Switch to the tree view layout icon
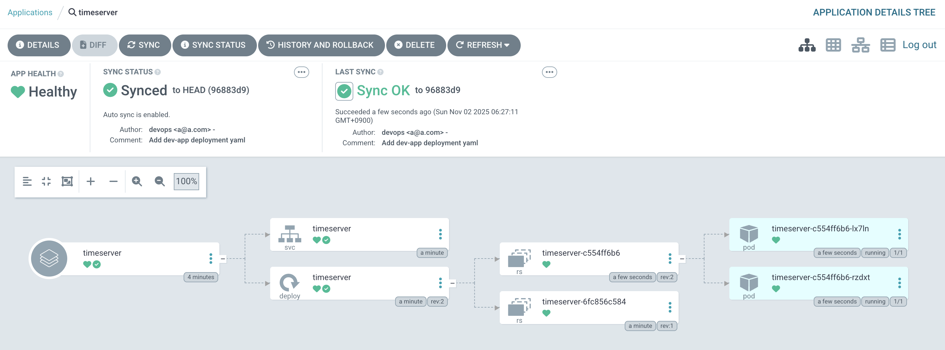Screen dimensions: 945x350 807,45
